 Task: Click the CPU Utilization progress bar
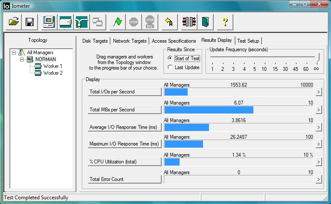click(238, 162)
